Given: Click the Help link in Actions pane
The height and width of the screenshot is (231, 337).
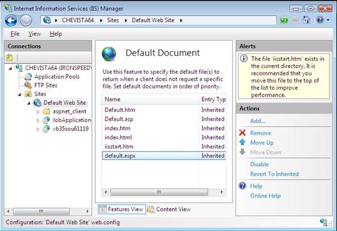Looking at the screenshot, I should coord(256,186).
